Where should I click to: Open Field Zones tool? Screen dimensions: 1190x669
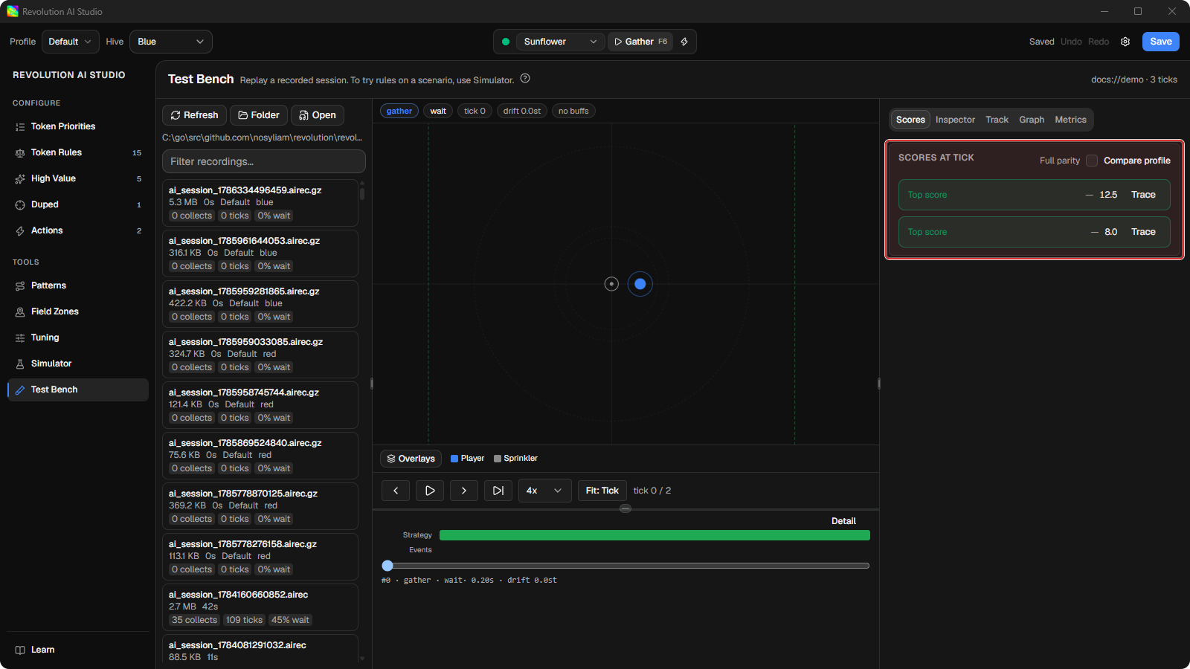point(77,311)
